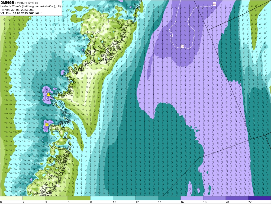This screenshot has height=204, width=271.
Task: Pick the 8–10 m/s pale cyan legend swatch
Action: pos(102,198)
